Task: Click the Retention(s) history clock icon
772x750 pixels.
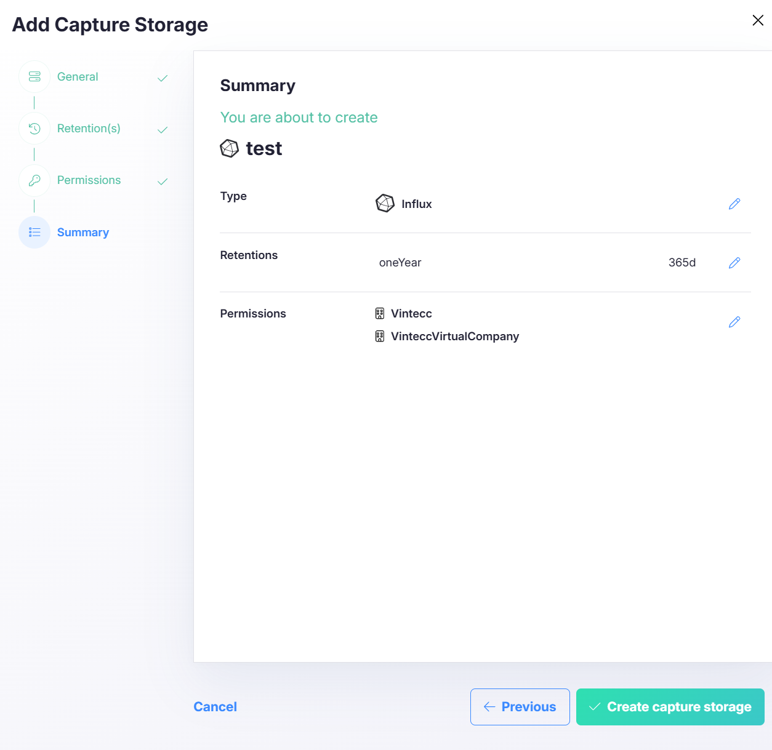Action: (34, 129)
